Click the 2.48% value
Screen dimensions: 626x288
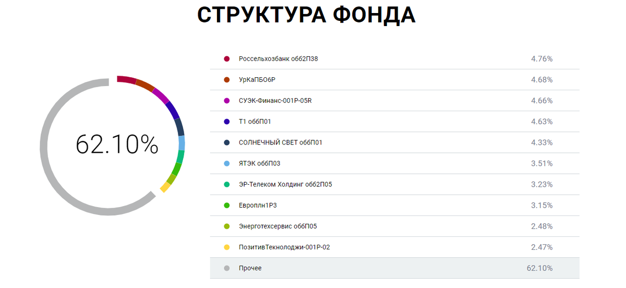541,226
